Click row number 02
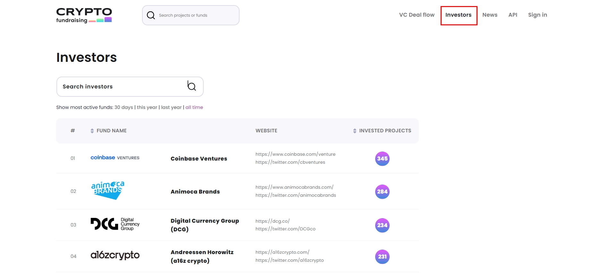Image resolution: width=607 pixels, height=273 pixels. pyautogui.click(x=73, y=191)
